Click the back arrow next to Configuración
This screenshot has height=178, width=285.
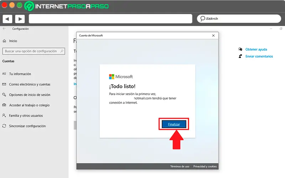[x=4, y=28]
